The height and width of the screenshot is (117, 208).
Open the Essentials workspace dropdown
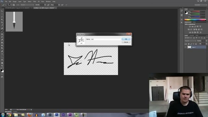201,5
